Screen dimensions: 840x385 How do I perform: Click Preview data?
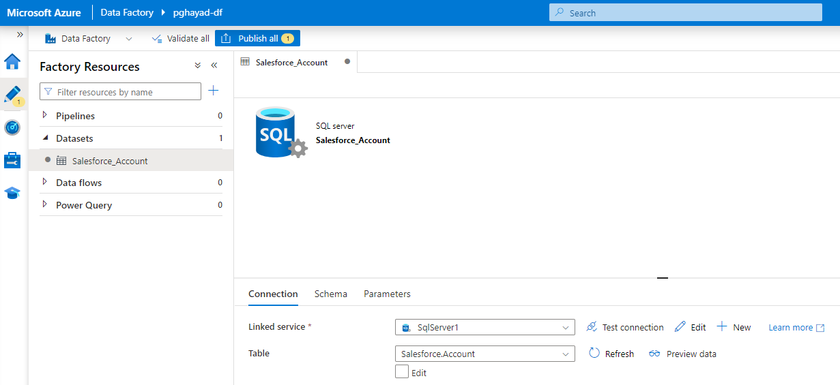tap(682, 354)
